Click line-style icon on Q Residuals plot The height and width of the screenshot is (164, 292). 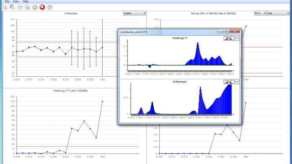(x=237, y=82)
